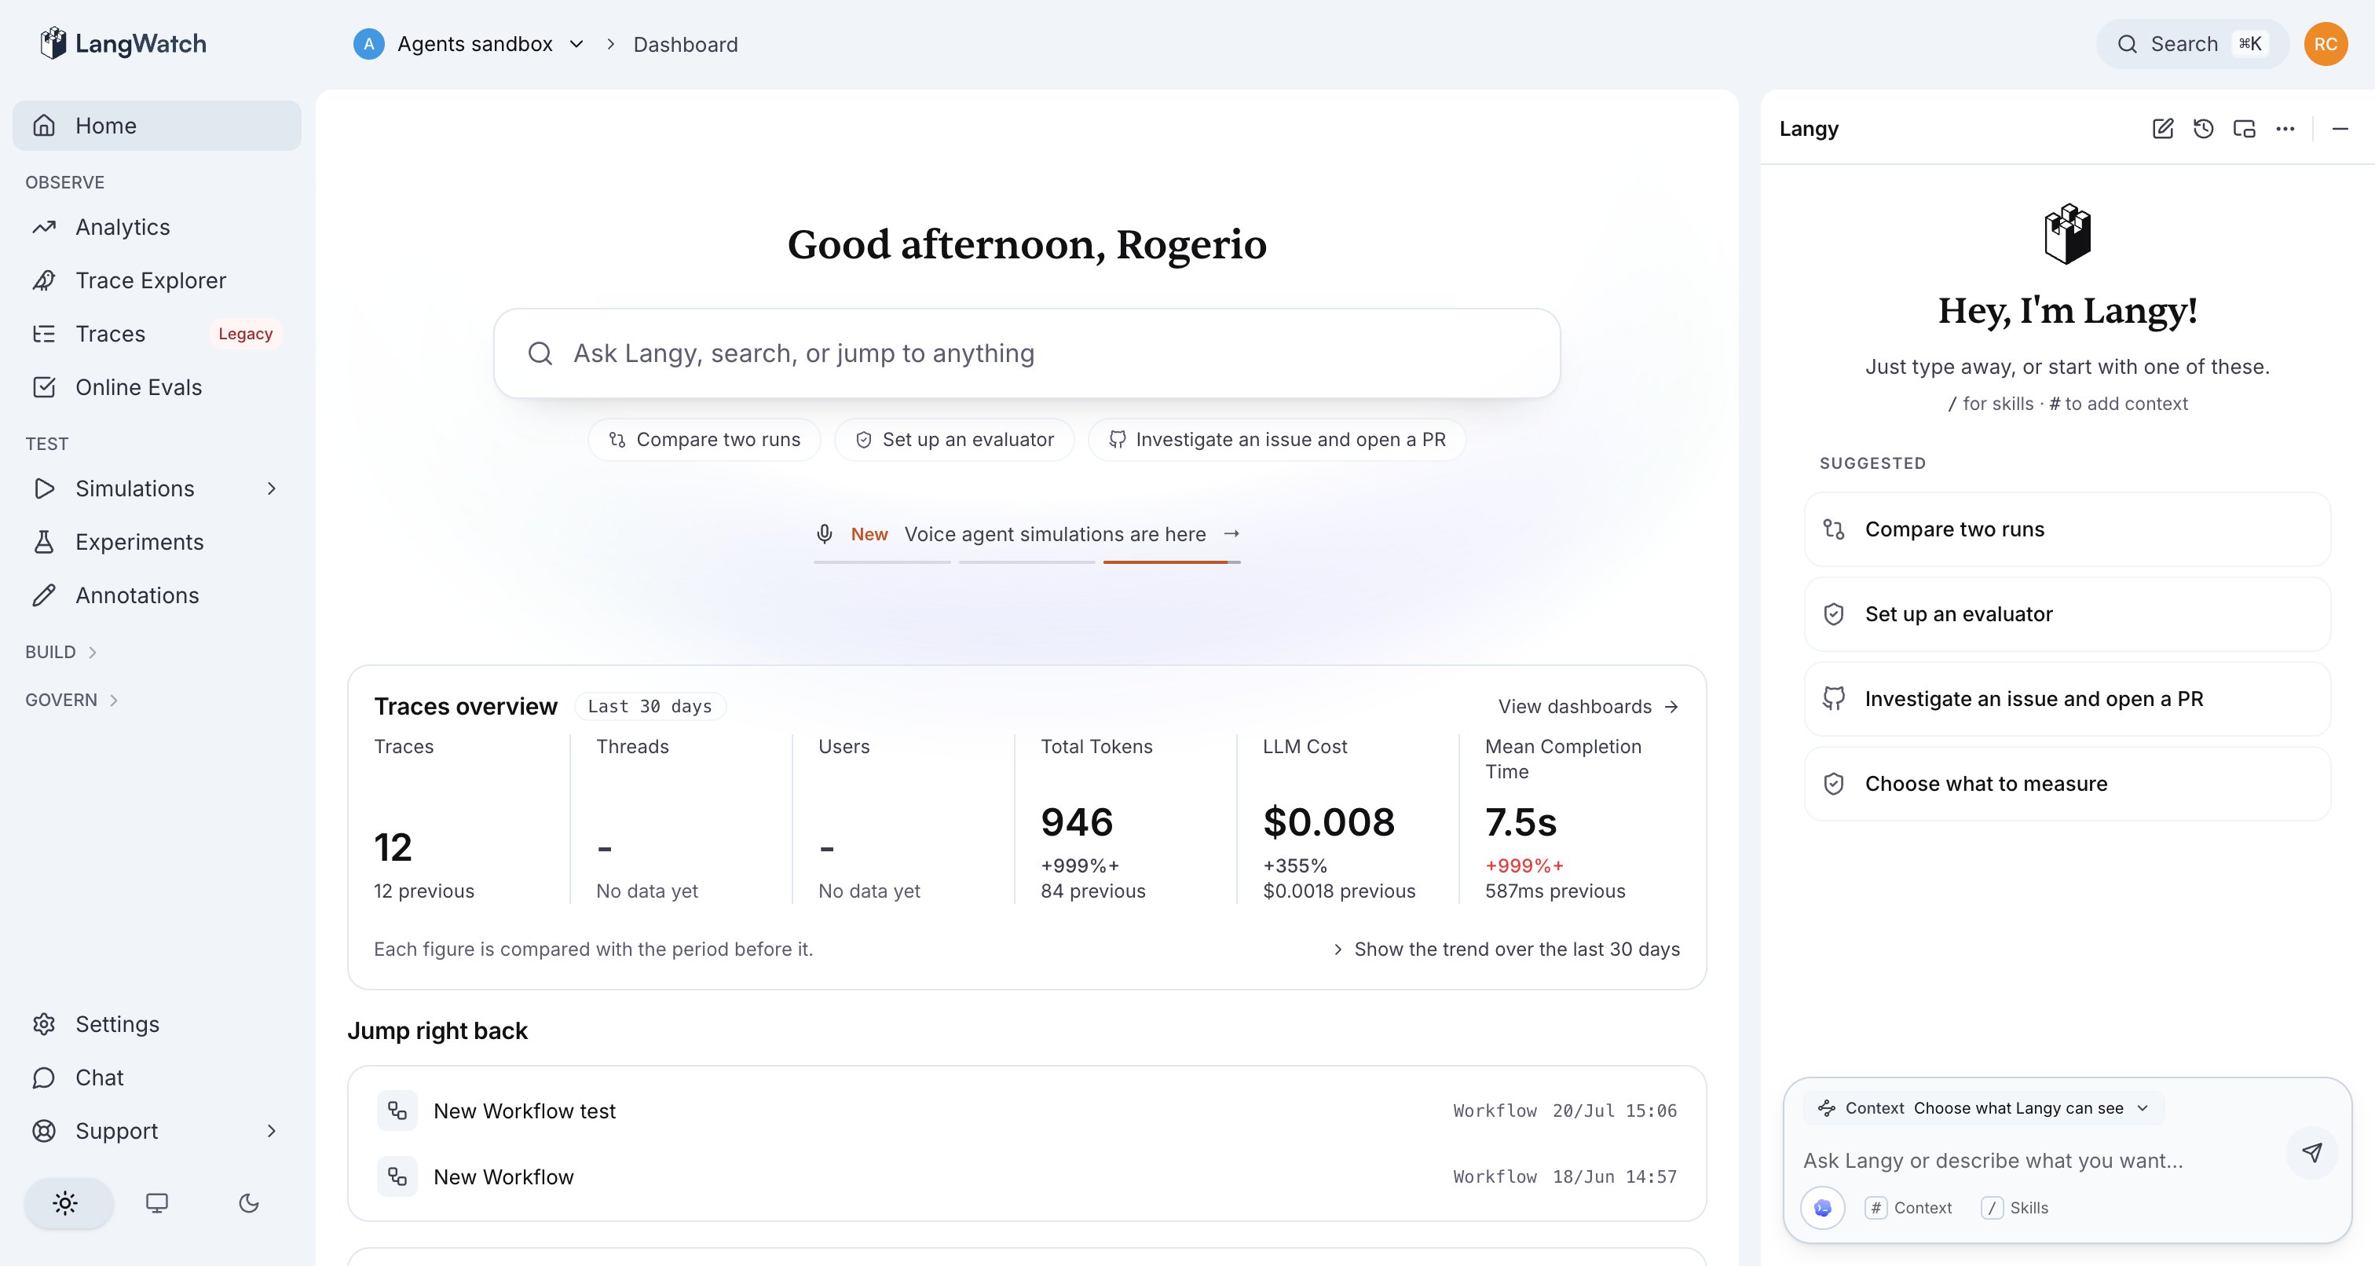Click the Dashboard breadcrumb

pyautogui.click(x=685, y=44)
